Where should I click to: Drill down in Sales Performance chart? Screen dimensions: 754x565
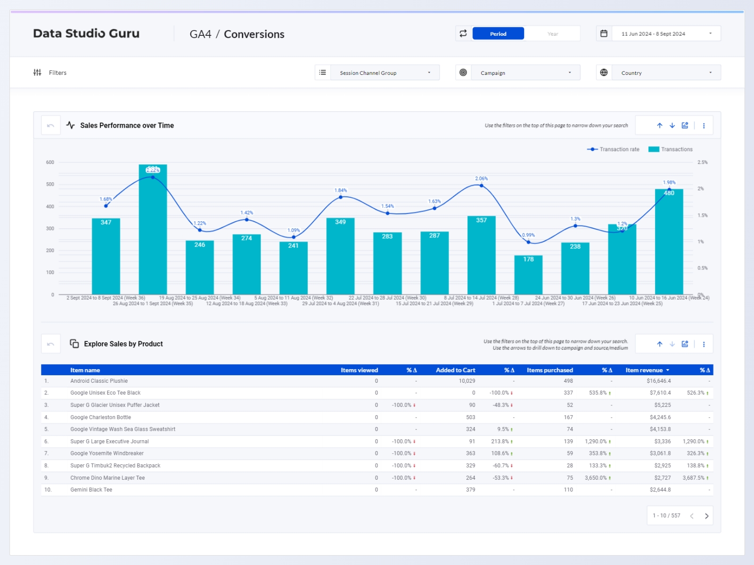tap(672, 126)
